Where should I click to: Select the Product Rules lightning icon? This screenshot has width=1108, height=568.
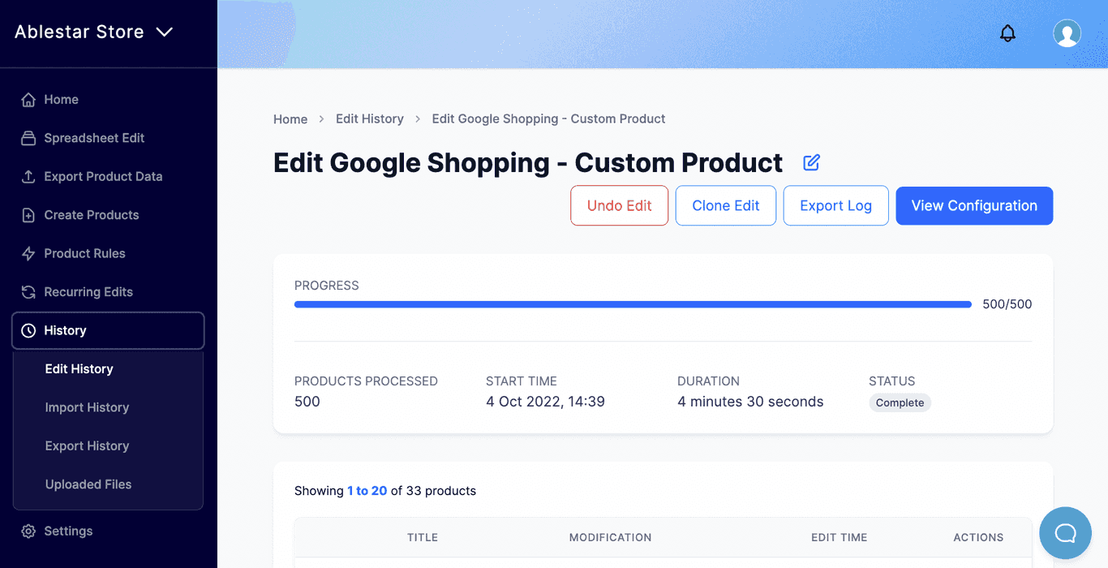pos(28,253)
